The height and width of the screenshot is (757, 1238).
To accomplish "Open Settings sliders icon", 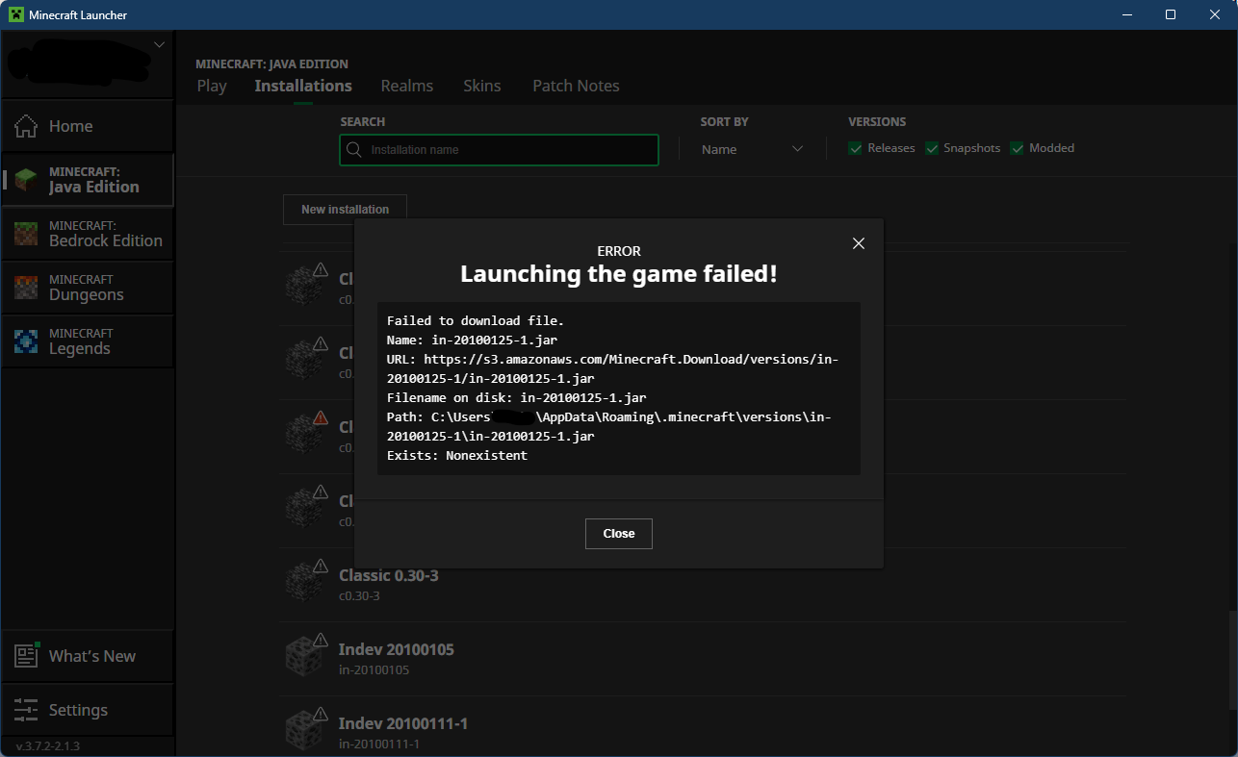I will tap(26, 710).
